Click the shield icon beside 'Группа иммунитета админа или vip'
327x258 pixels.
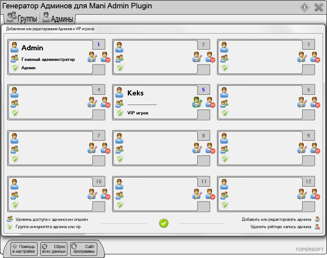pyautogui.click(x=9, y=227)
